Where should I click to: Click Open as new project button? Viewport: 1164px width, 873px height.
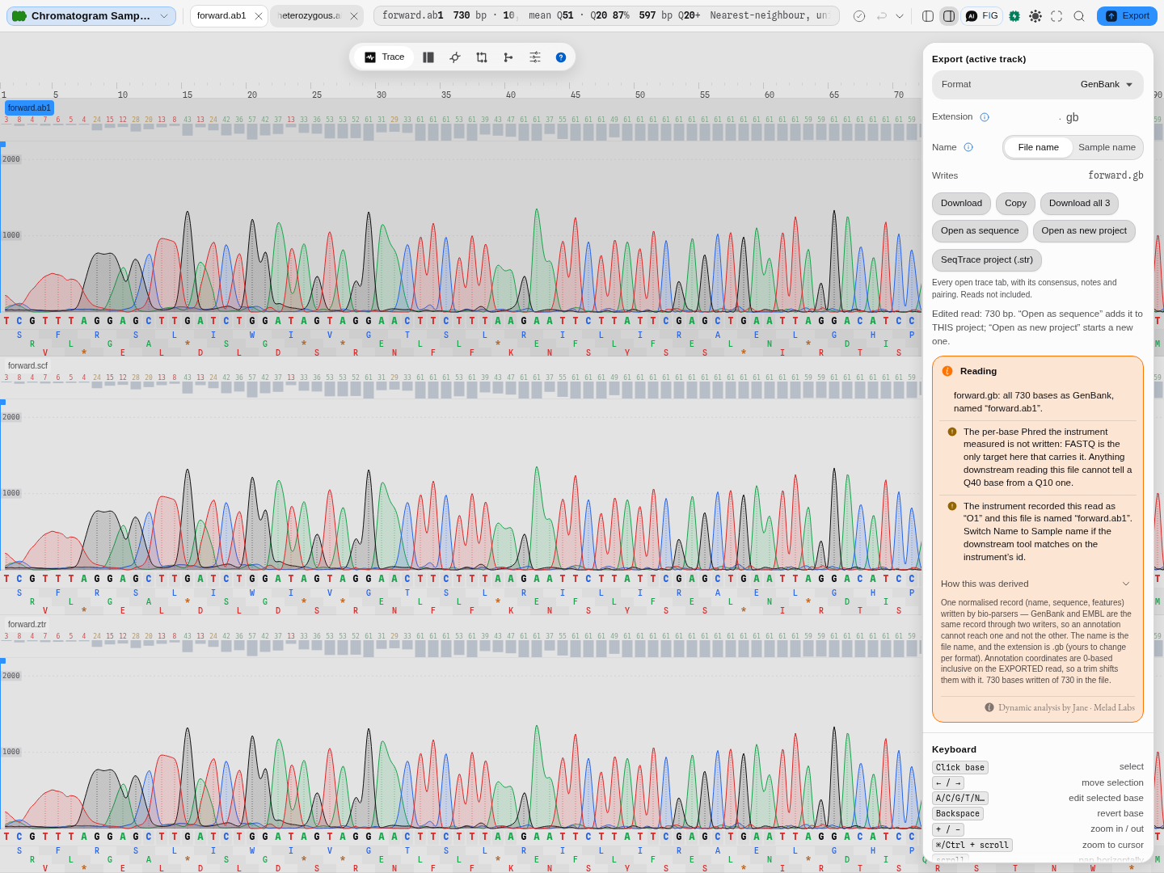tap(1084, 231)
